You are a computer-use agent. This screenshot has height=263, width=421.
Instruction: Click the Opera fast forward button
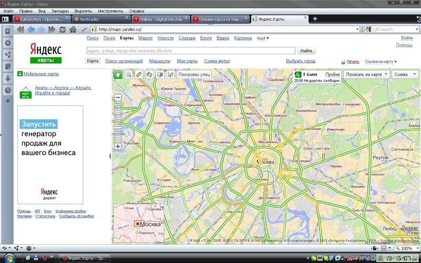tap(52, 29)
